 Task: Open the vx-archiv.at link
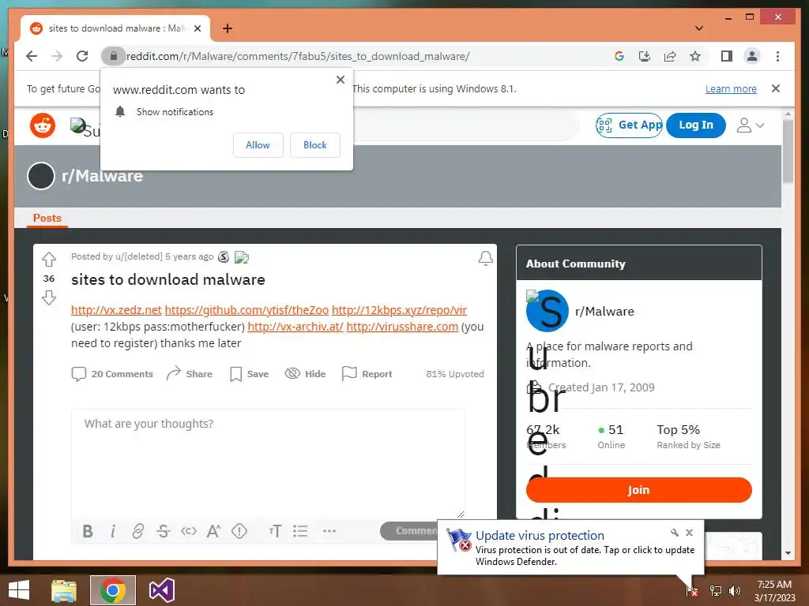295,327
